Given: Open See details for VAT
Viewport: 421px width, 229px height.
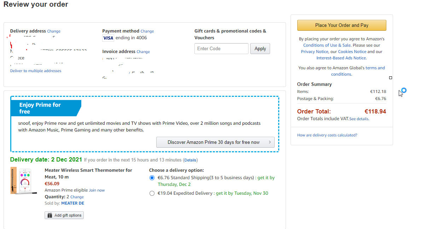Looking at the screenshot, I should click(359, 119).
